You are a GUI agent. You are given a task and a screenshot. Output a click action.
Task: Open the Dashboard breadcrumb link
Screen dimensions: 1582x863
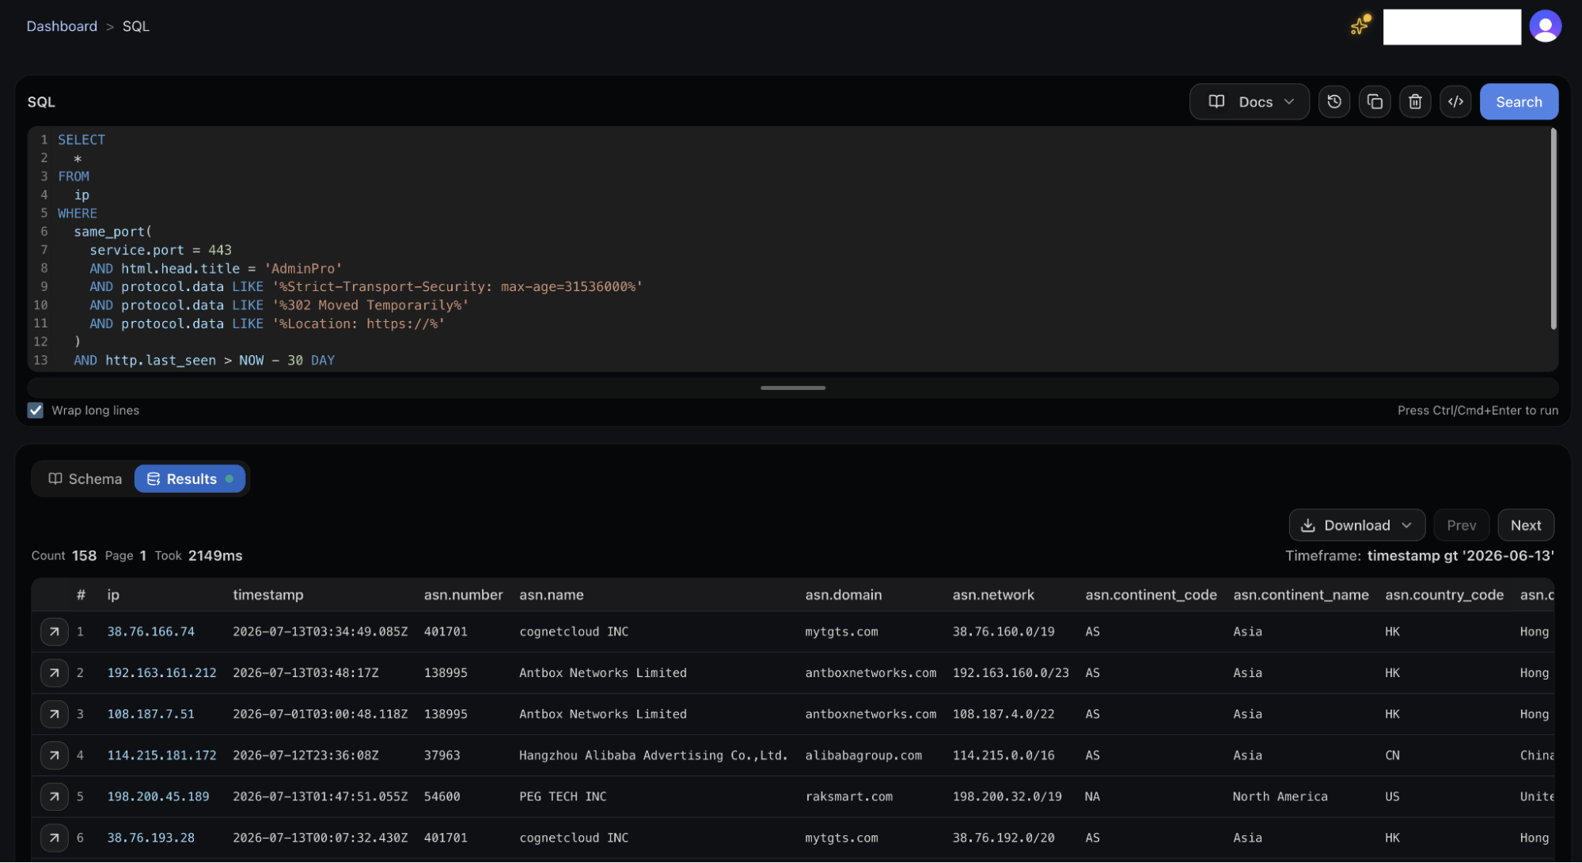[x=62, y=26]
